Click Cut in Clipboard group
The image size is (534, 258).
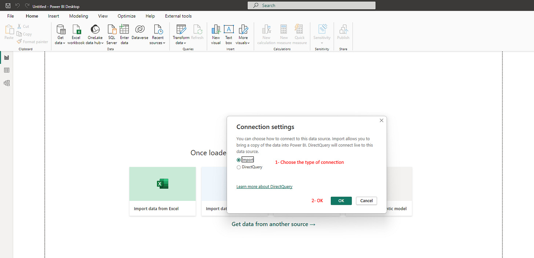point(23,26)
